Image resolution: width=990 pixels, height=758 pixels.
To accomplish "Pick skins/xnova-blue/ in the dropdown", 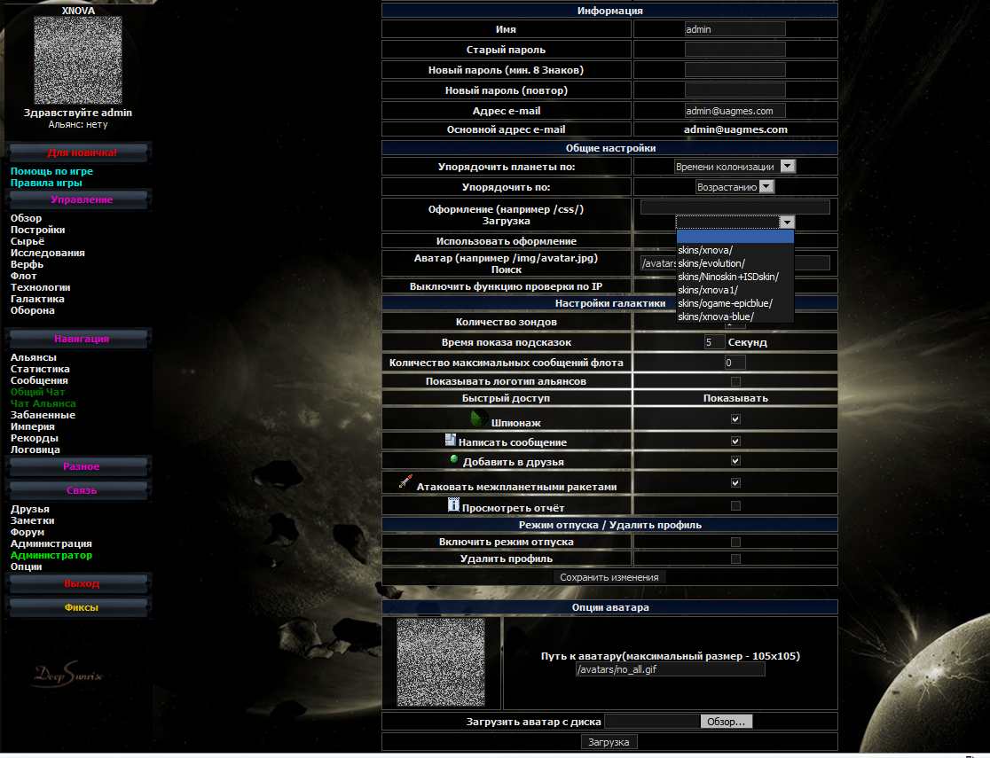I will point(735,316).
